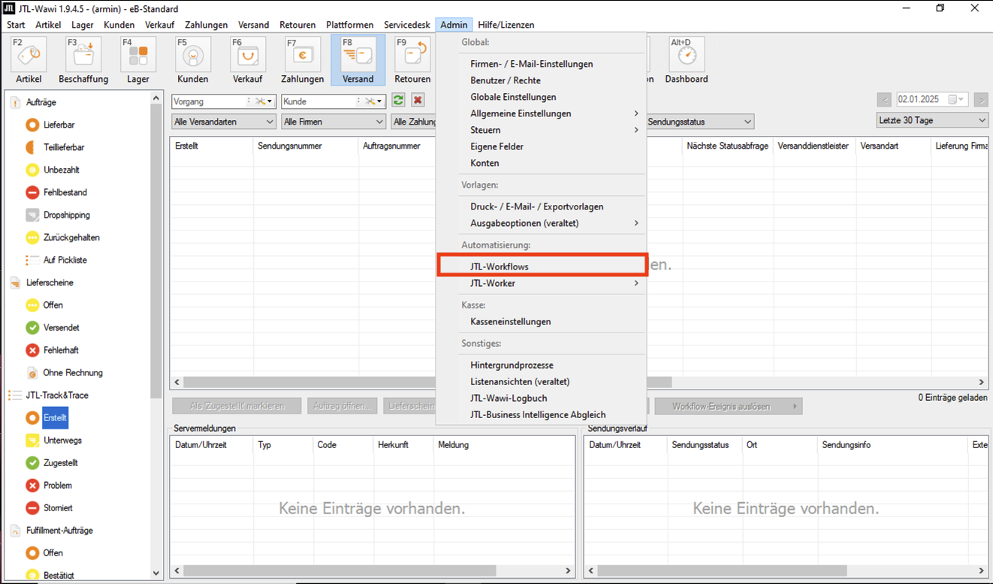Open Benutzer / Rechte menu entry
This screenshot has width=993, height=584.
[506, 80]
